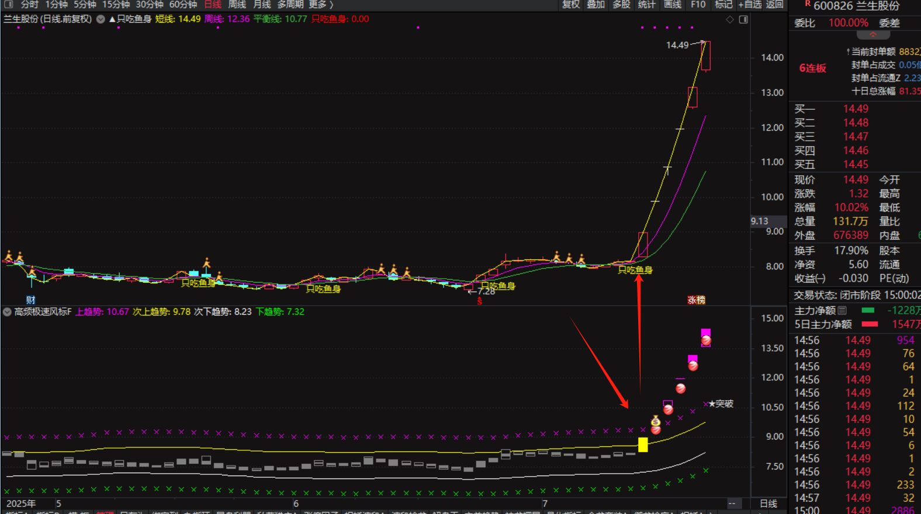Open the F10 company info
The height and width of the screenshot is (514, 921).
(x=698, y=4)
